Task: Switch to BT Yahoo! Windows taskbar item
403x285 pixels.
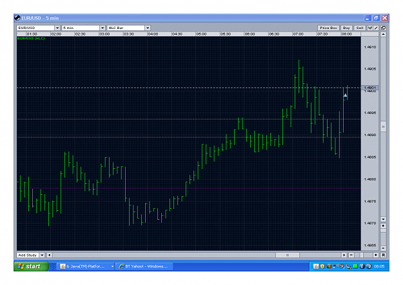Action: [144, 266]
